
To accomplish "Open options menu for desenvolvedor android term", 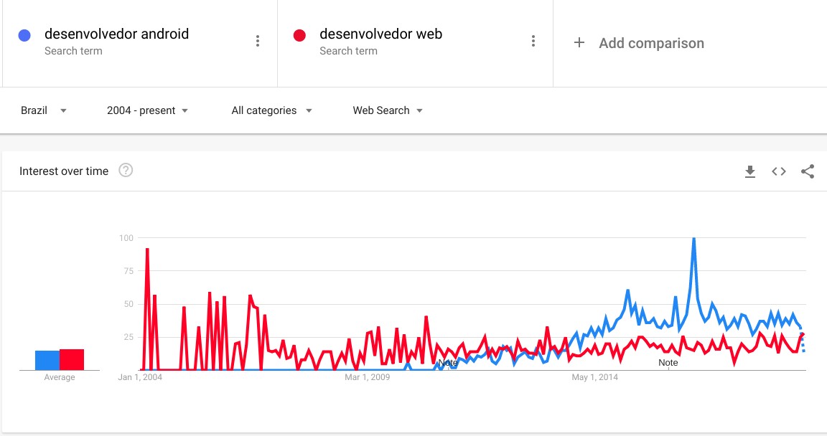I will click(258, 41).
